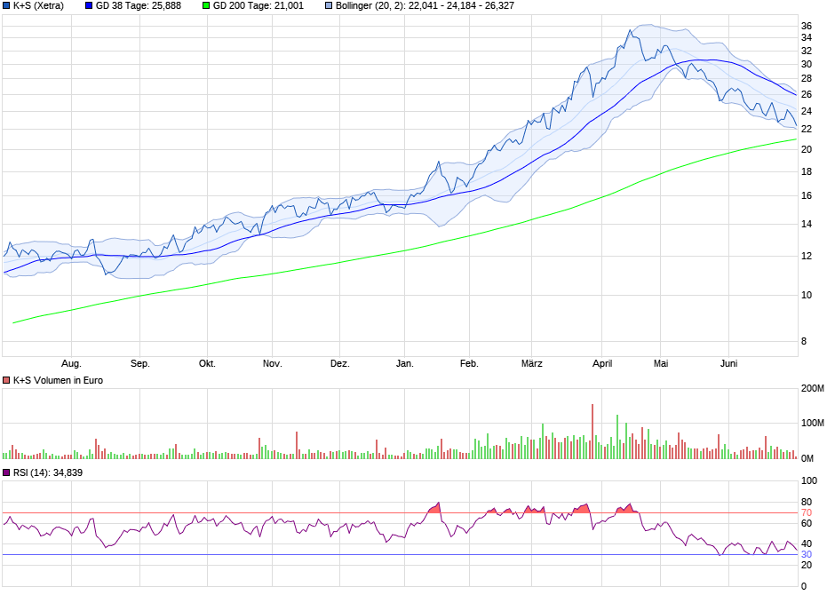
Task: Click the red 70 RSI threshold label
Action: 807,513
